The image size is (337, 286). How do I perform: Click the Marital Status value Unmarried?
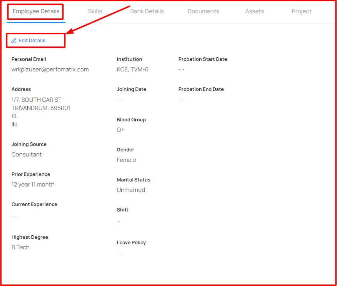point(131,190)
